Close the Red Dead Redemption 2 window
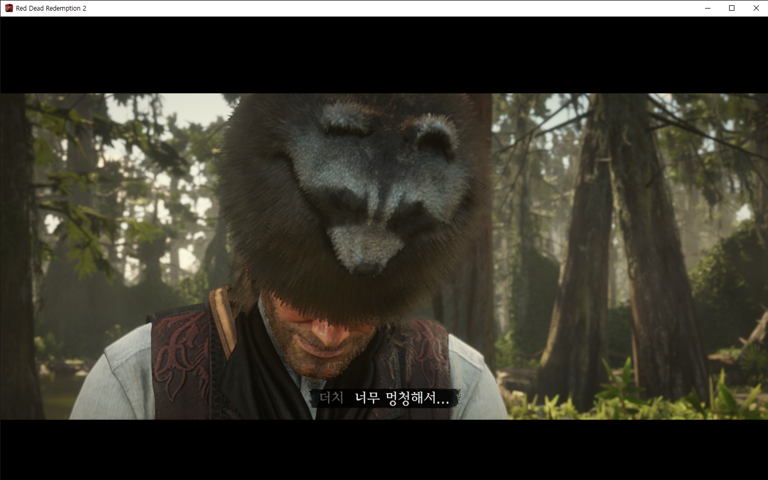The height and width of the screenshot is (480, 768). [x=756, y=8]
